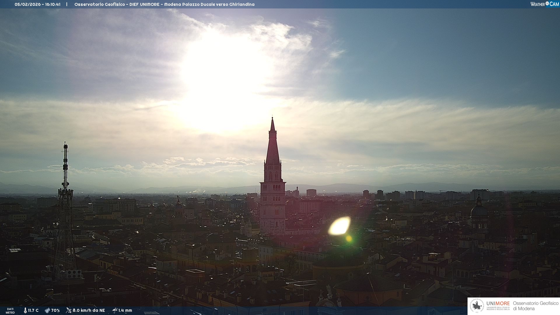Click the Osservatorio Geofisico di Modena text
Viewport: 560px width, 315px height.
click(535, 306)
